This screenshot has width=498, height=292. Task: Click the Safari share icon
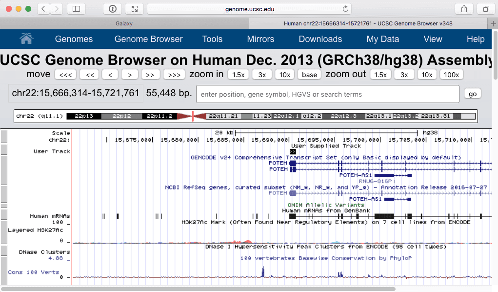[463, 9]
